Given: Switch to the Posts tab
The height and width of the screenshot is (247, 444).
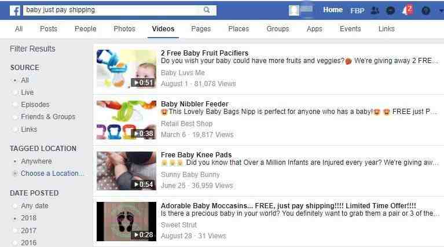Looking at the screenshot, I should tap(49, 29).
